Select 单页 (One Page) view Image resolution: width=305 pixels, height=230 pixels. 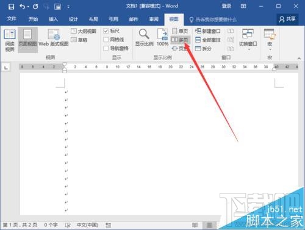180,31
